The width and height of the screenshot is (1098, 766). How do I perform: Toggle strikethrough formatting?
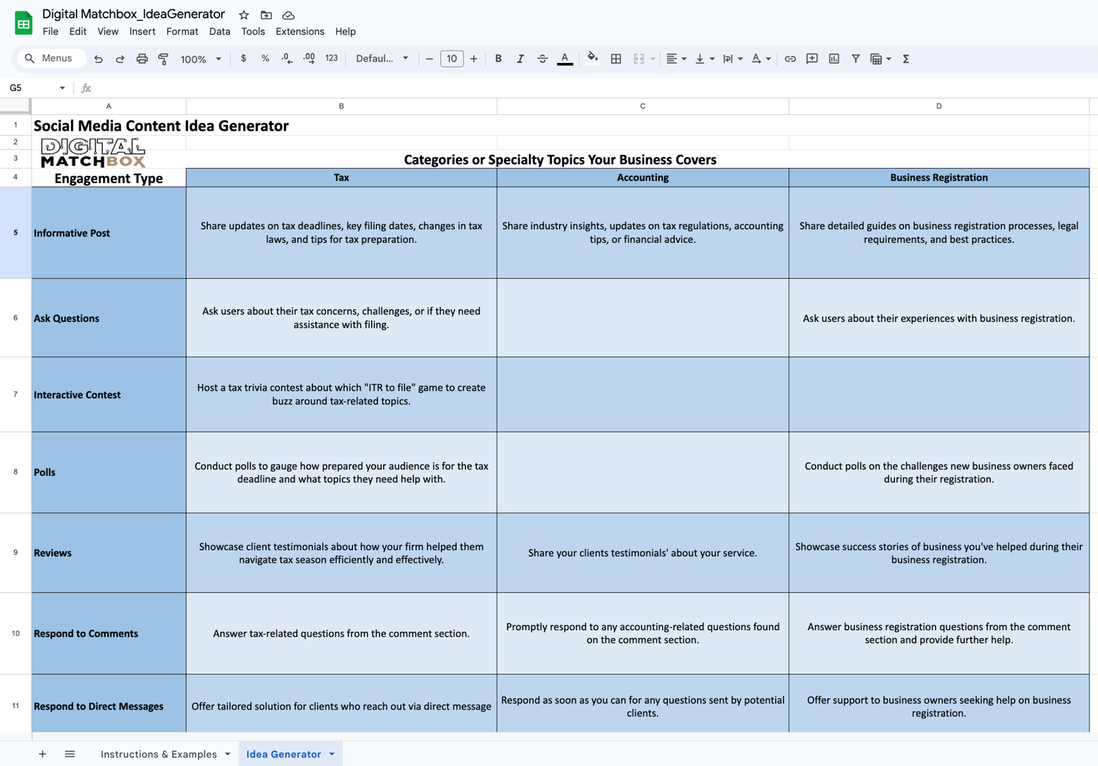coord(542,59)
